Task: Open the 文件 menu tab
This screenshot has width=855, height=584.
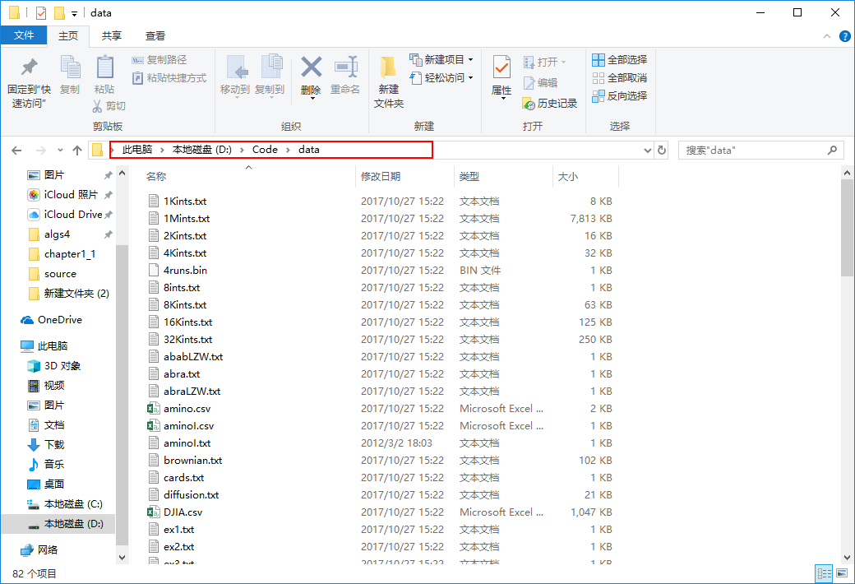Action: pos(24,35)
